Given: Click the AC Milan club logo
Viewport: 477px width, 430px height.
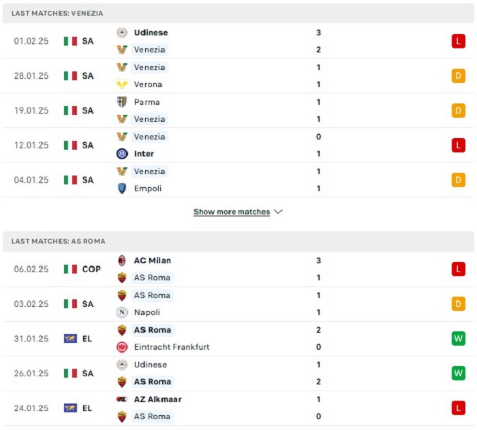Looking at the screenshot, I should point(122,261).
